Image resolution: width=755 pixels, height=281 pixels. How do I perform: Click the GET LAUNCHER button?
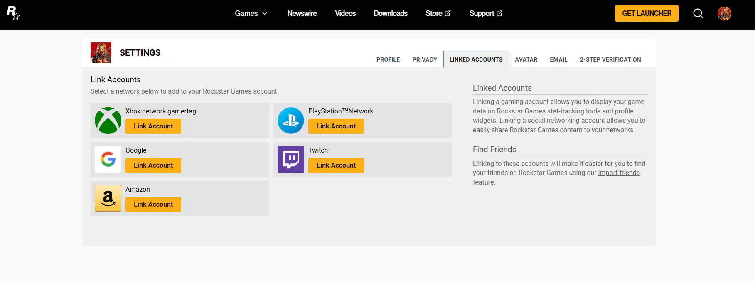[x=647, y=13]
